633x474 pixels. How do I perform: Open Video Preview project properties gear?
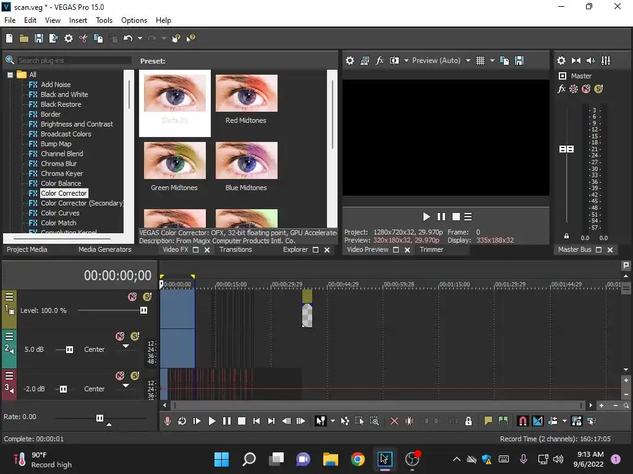(350, 60)
